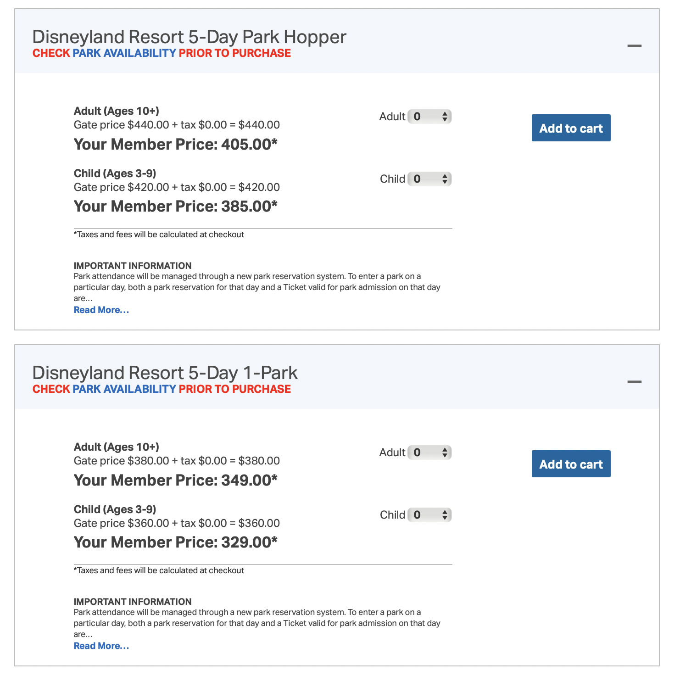
Task: Collapse the 5-Day 1-Park section using the minus icon
Action: pos(634,382)
